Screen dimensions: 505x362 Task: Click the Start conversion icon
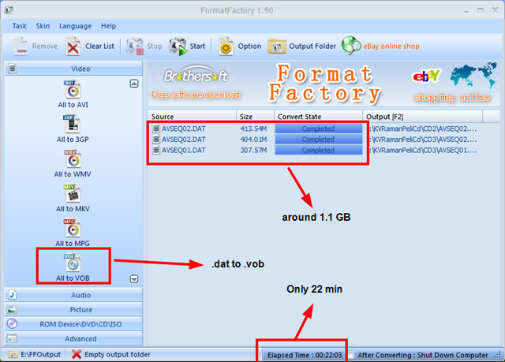tap(178, 47)
